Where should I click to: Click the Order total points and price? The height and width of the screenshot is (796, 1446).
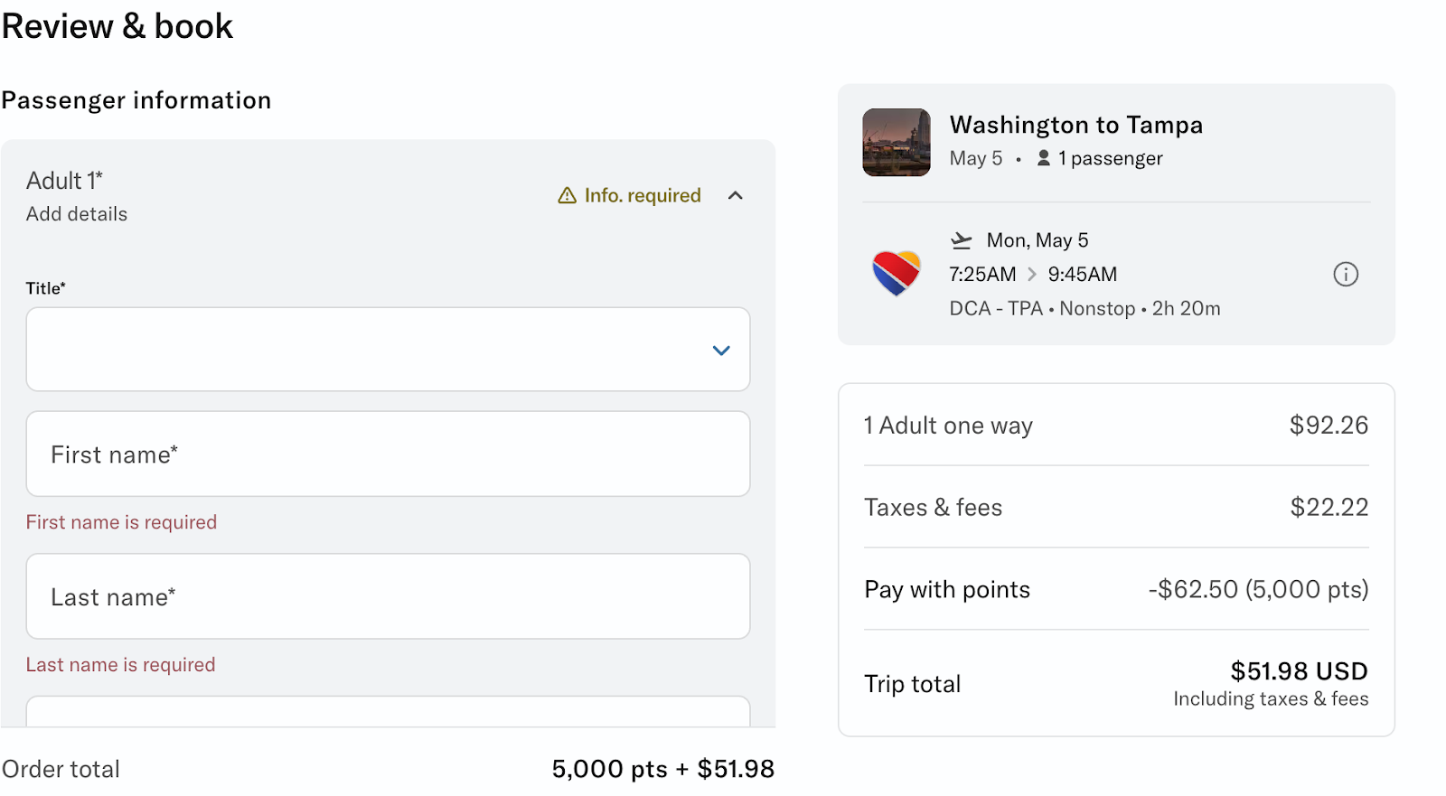coord(662,769)
